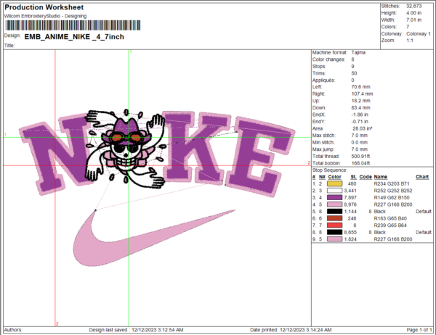Click the letter K in NIKE lettering
This screenshot has width=436, height=335.
197,148
